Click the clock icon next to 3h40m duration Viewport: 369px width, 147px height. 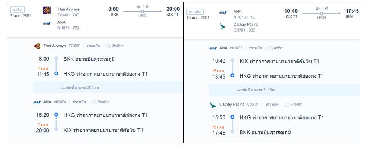click(94, 102)
